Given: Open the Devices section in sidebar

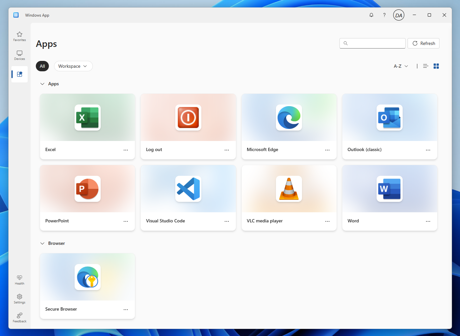Looking at the screenshot, I should (x=19, y=55).
